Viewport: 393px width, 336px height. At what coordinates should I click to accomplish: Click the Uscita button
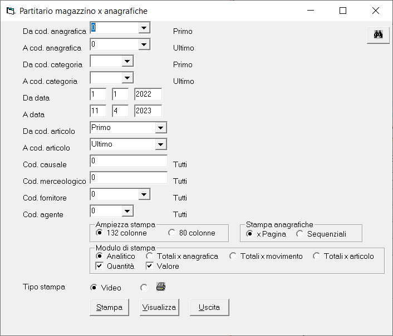tap(209, 307)
